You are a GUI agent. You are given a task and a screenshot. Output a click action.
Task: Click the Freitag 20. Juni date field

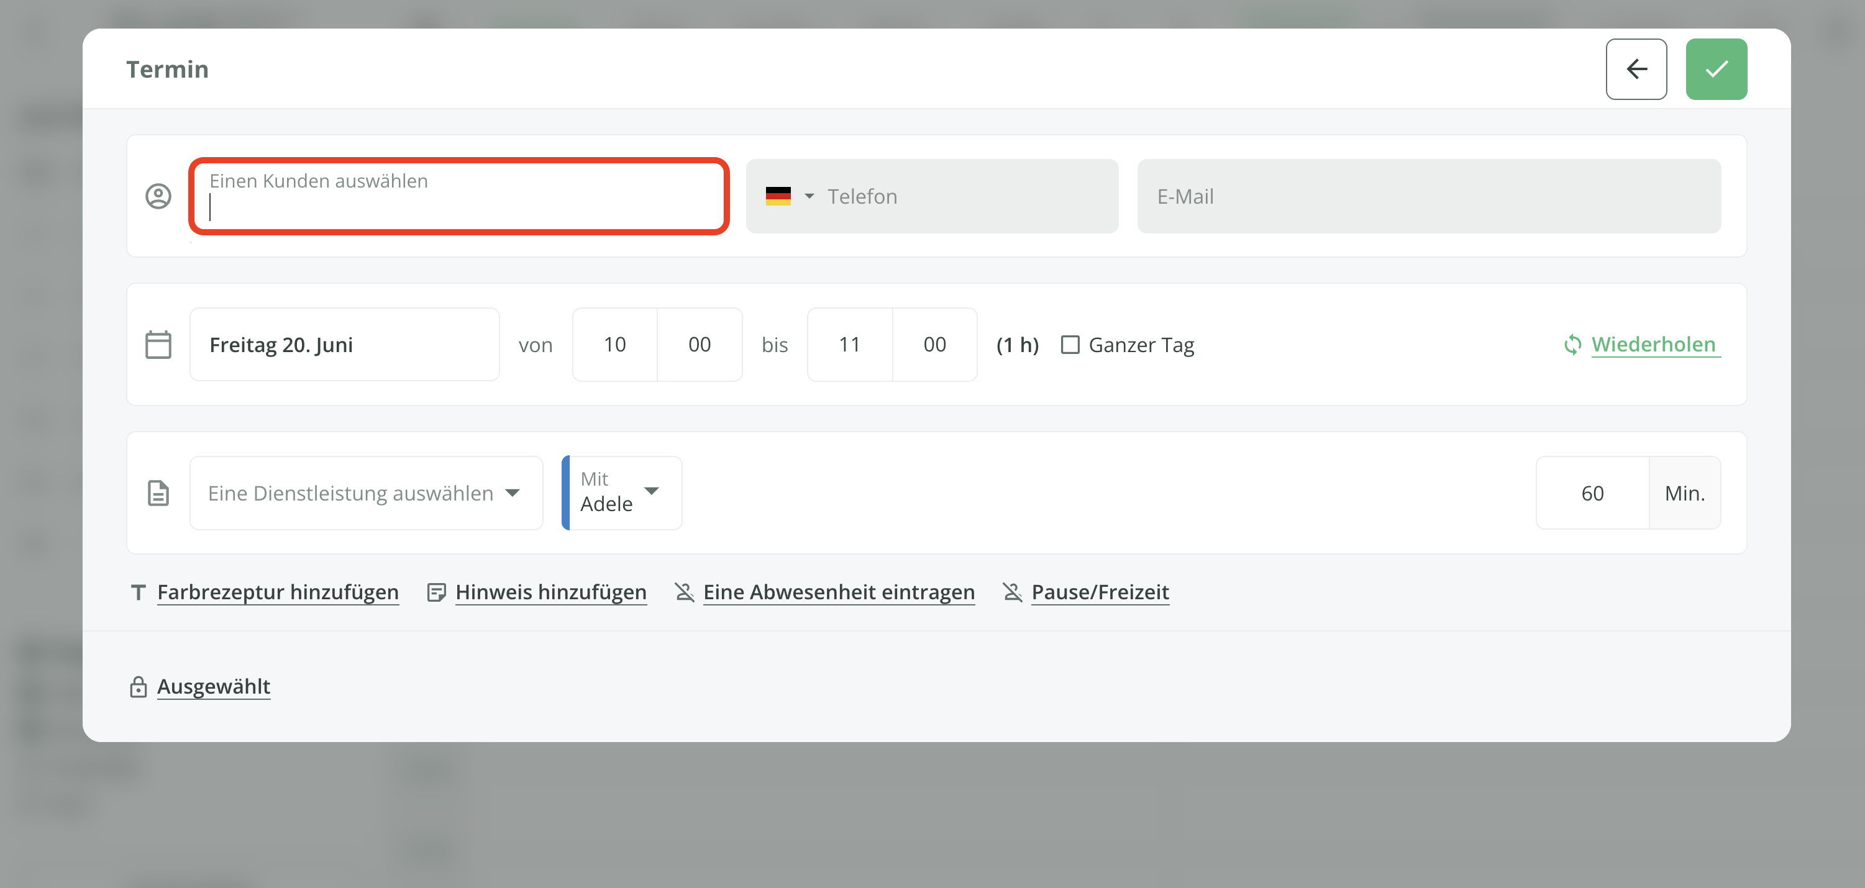[344, 345]
